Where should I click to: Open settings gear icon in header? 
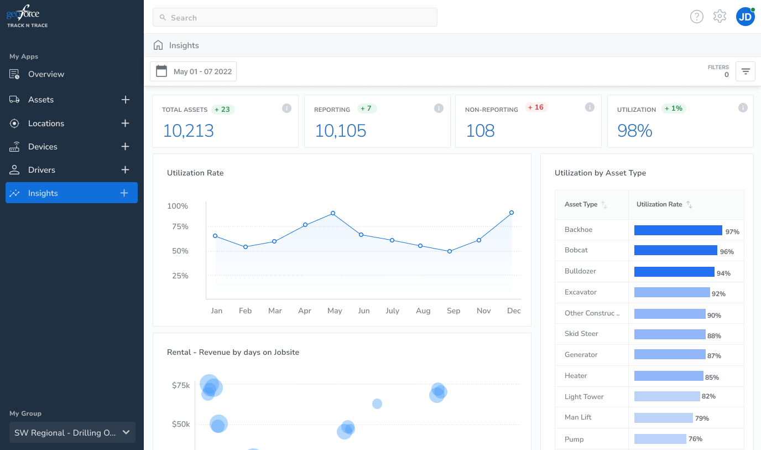click(x=720, y=17)
